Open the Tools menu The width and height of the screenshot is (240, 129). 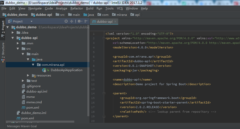click(x=110, y=8)
